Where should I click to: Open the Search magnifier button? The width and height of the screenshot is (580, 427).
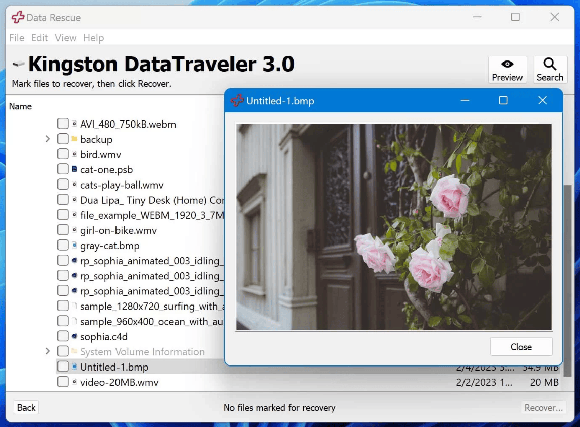(550, 70)
